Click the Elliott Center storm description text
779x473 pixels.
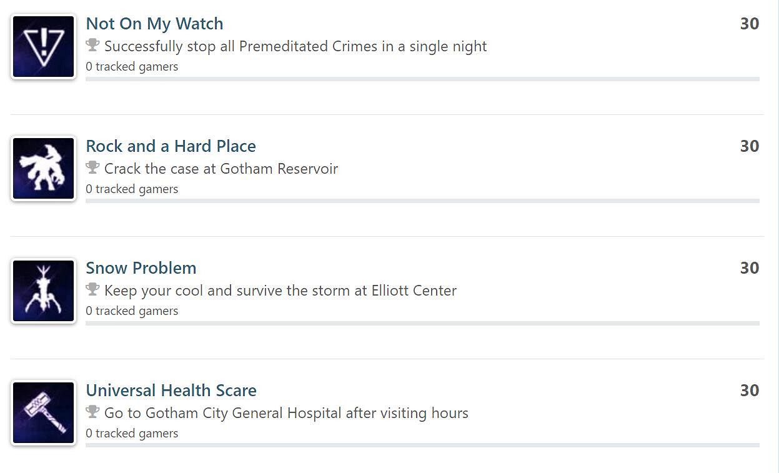click(280, 291)
